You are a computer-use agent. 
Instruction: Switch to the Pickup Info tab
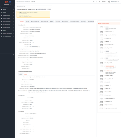point(58,22)
